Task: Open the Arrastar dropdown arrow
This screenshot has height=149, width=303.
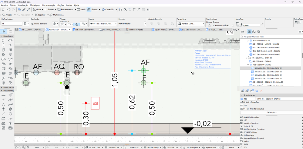Action: coord(14,15)
